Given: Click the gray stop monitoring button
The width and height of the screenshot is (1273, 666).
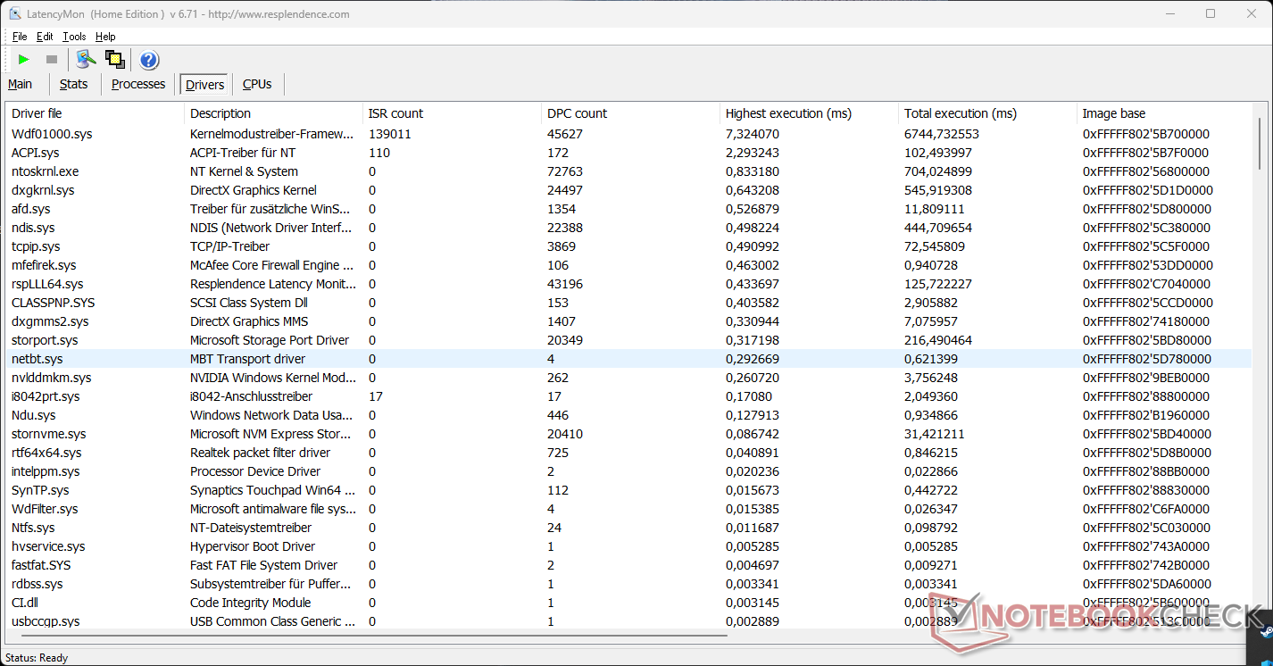Looking at the screenshot, I should (x=52, y=60).
